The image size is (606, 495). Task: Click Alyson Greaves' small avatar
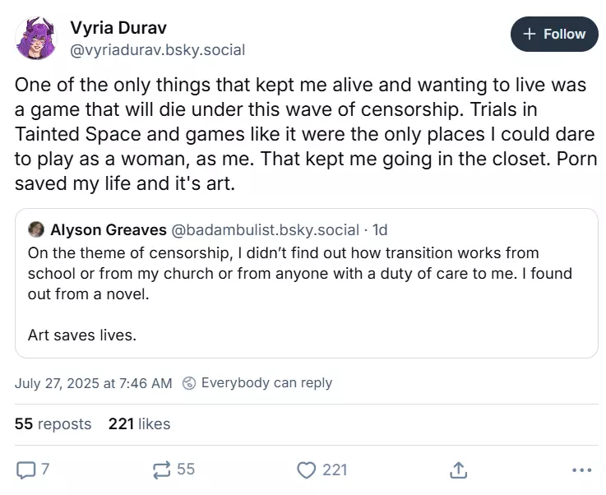pos(36,229)
